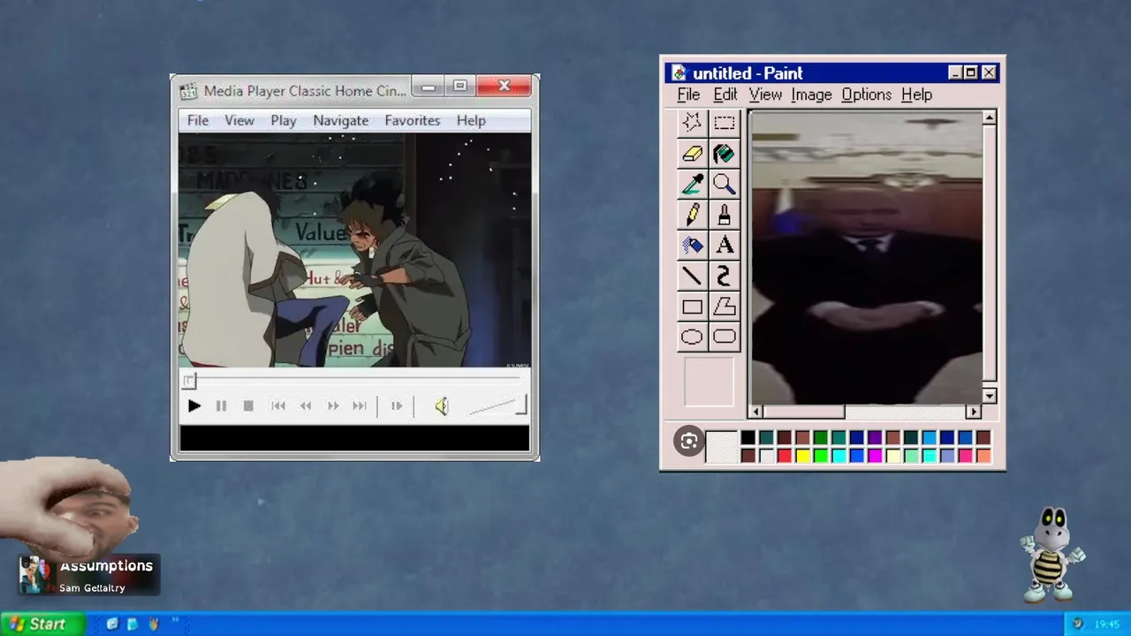Activate the Magnifier tool in Paint
The image size is (1131, 636).
725,185
